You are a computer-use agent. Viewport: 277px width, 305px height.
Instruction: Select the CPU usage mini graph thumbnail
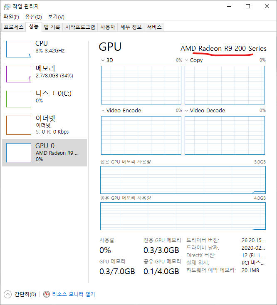point(19,49)
